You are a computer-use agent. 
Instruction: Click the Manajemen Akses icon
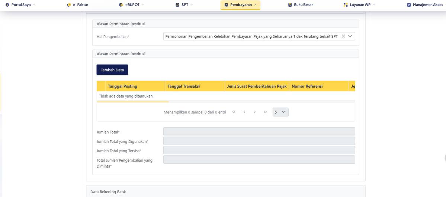(409, 5)
